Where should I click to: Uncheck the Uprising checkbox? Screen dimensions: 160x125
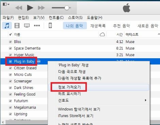tap(10, 114)
